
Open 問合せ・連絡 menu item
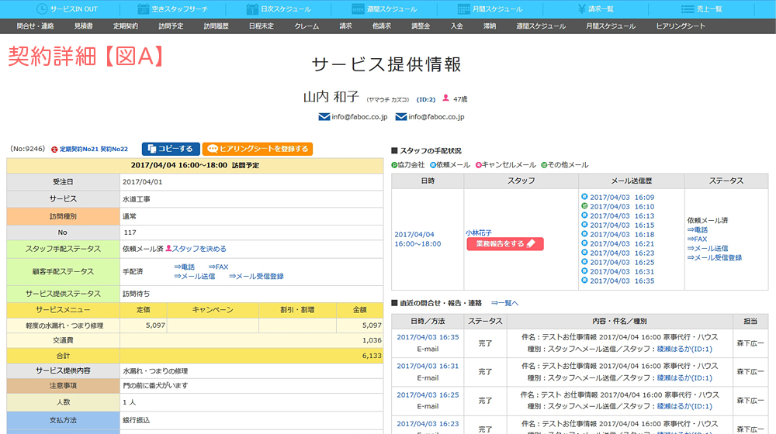click(x=35, y=26)
